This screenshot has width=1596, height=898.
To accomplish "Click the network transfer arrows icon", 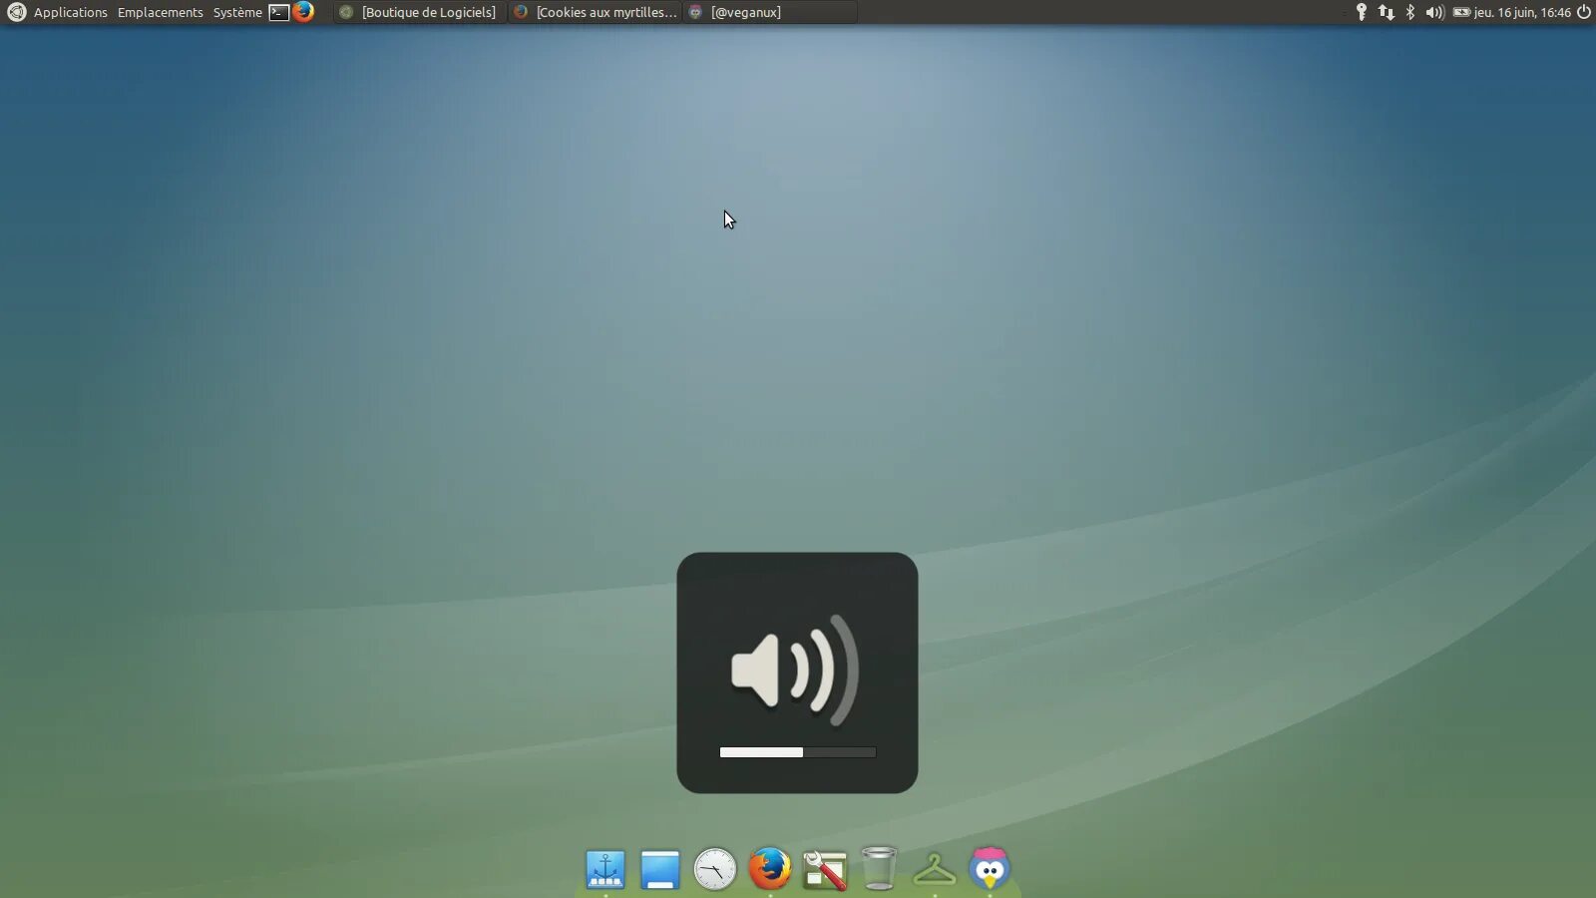I will click(x=1387, y=12).
